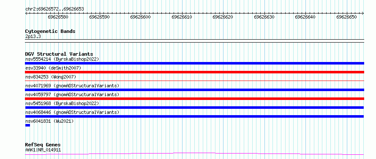Click ruler position 69626620
This screenshot has width=376, height=159.
pos(223,17)
